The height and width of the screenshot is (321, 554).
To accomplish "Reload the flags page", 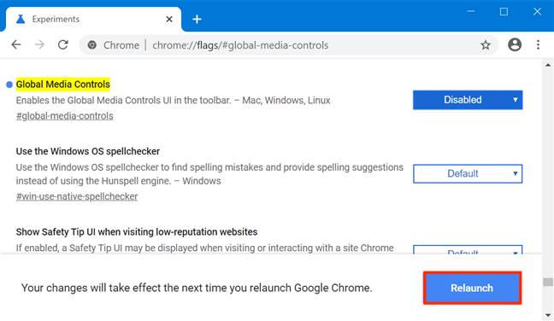I will click(x=63, y=44).
